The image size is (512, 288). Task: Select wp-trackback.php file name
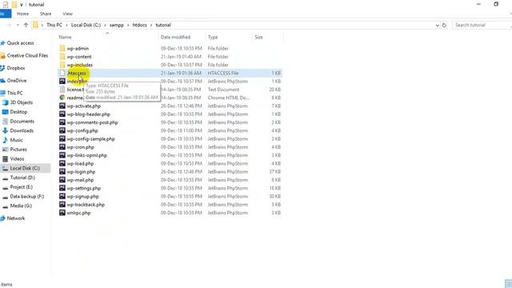tap(86, 205)
